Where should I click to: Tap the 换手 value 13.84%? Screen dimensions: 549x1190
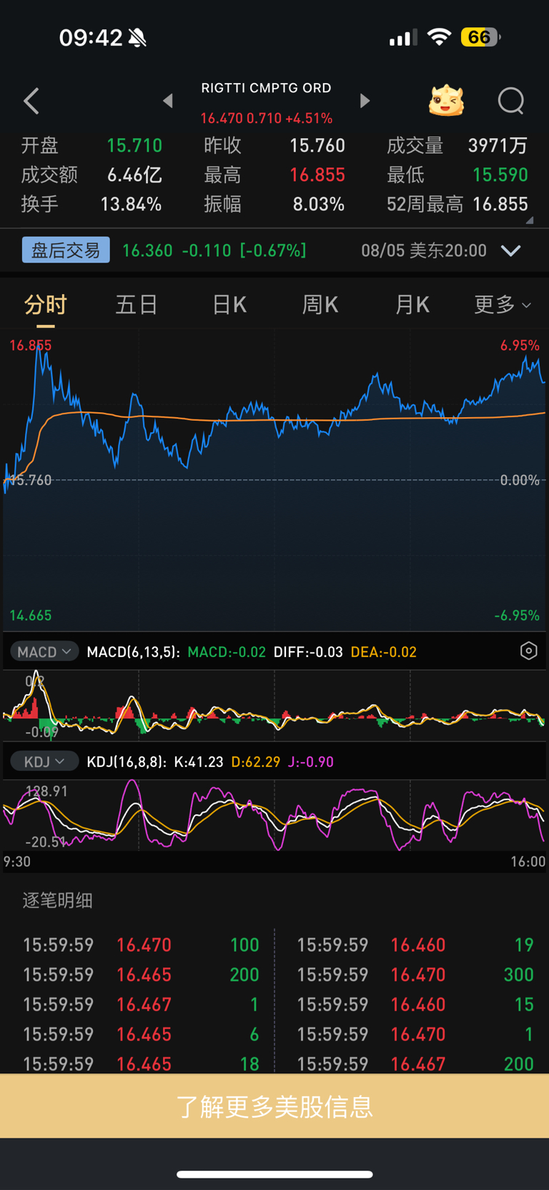click(131, 205)
